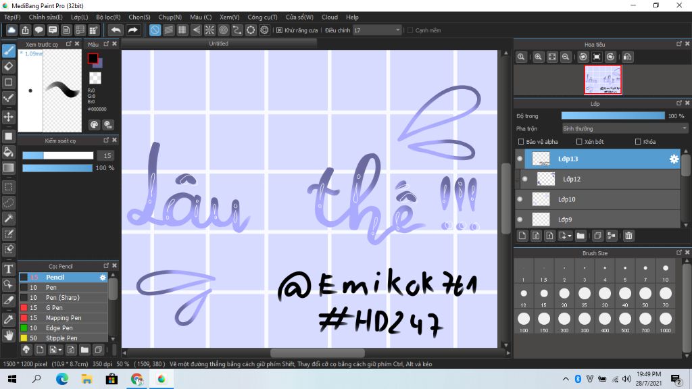This screenshot has height=389, width=692.
Task: Open the Lớp(L) menu
Action: 80,17
